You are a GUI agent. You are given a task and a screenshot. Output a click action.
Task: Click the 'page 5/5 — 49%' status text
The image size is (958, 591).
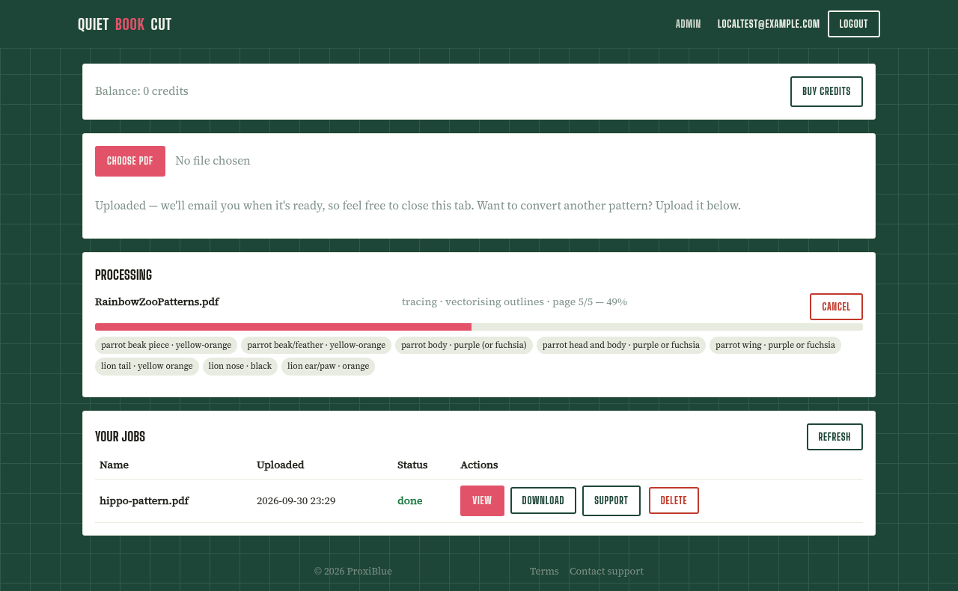(590, 302)
